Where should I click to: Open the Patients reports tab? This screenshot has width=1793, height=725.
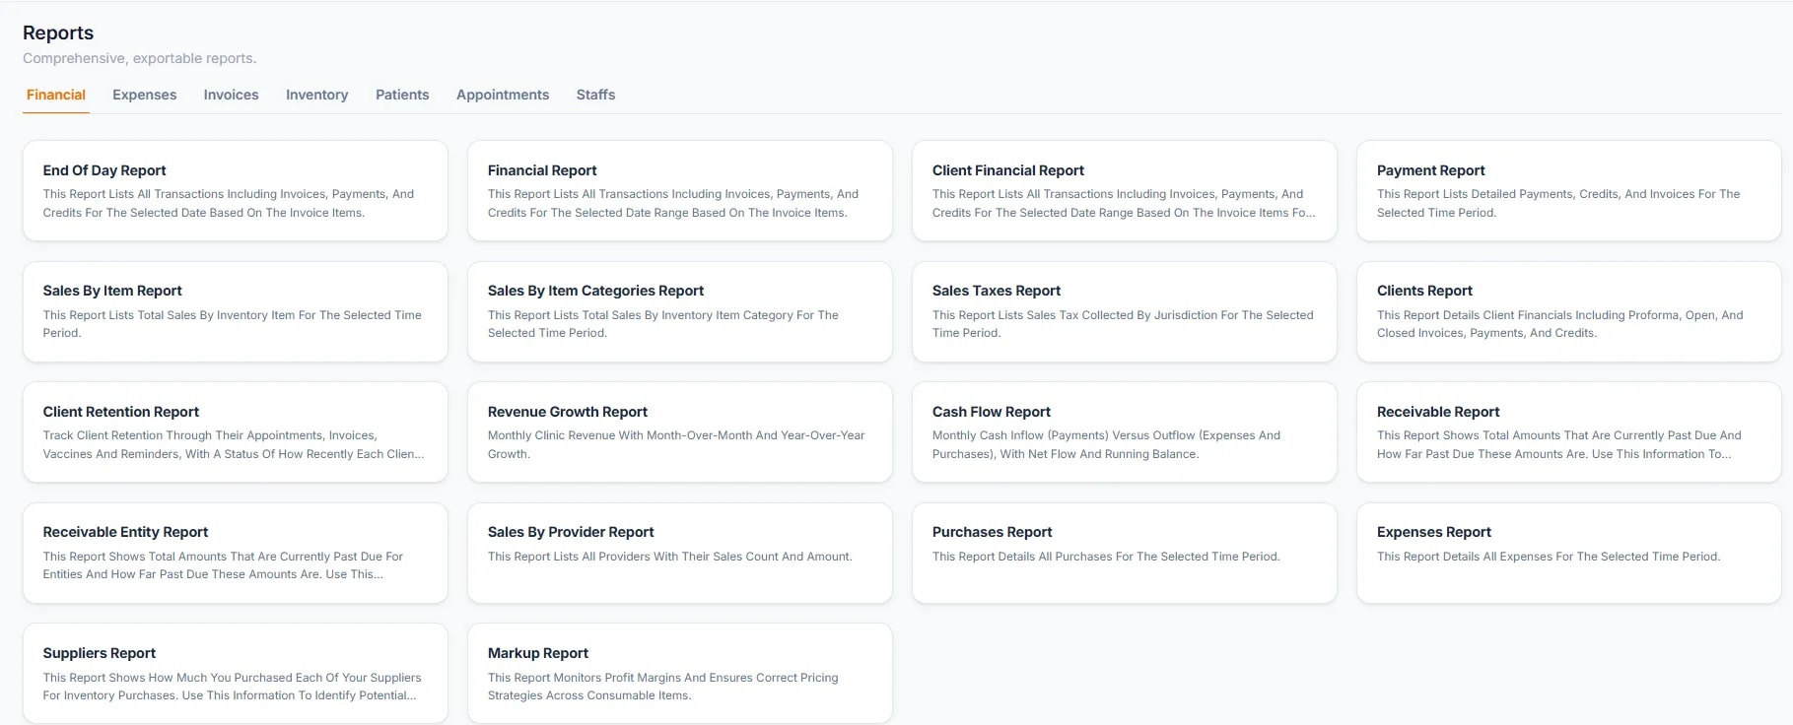pyautogui.click(x=402, y=95)
